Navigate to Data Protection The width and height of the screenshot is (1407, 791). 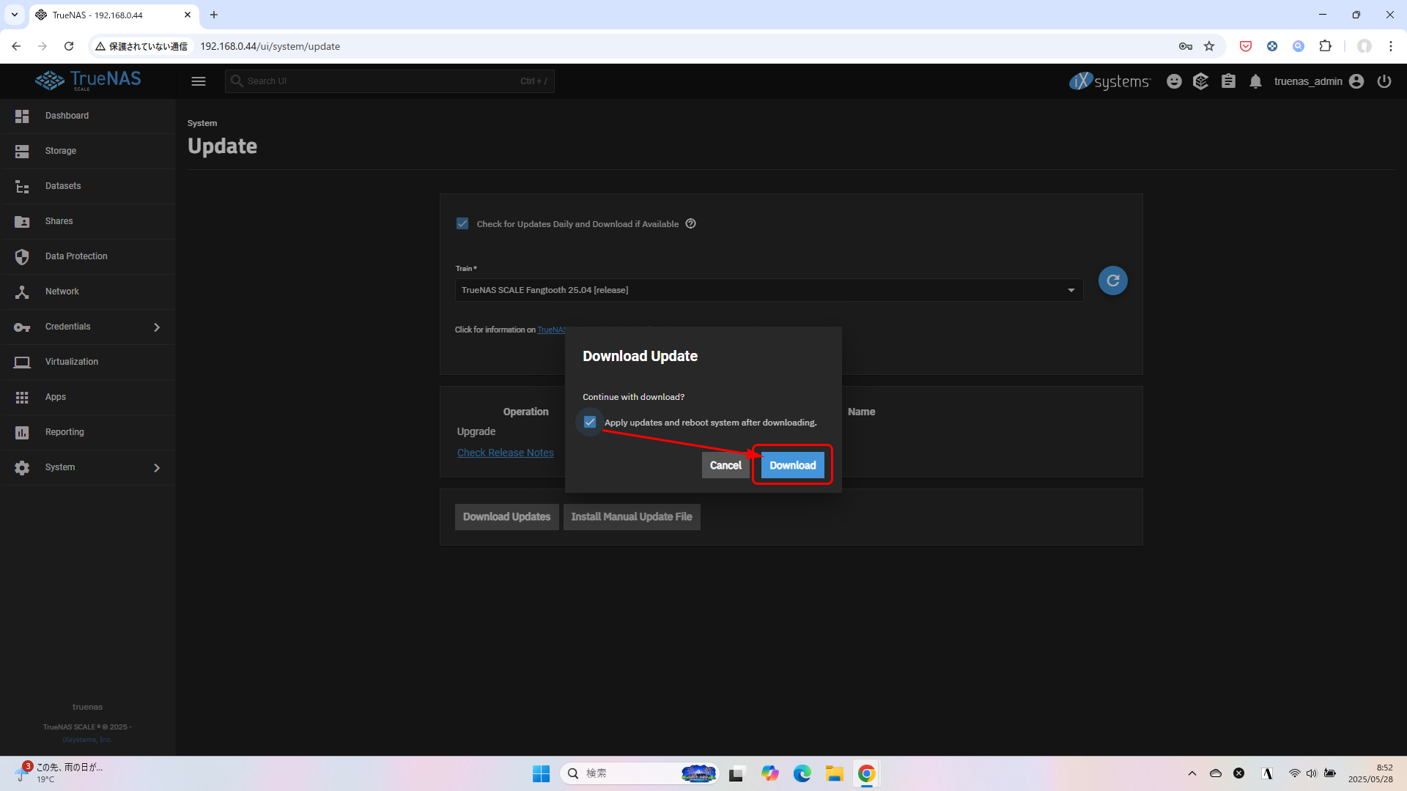click(88, 256)
